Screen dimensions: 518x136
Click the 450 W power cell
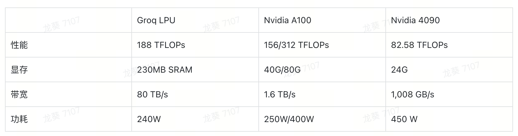click(449, 119)
